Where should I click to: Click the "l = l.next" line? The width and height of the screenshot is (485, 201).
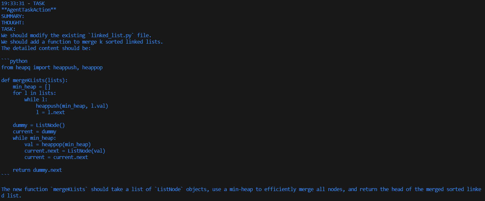point(50,112)
